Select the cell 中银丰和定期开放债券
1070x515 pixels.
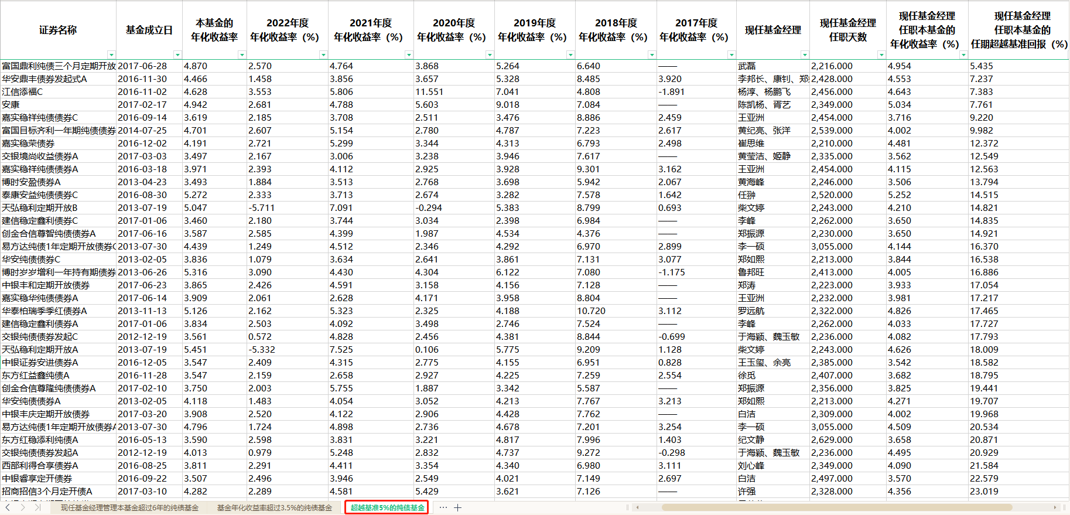(x=58, y=285)
